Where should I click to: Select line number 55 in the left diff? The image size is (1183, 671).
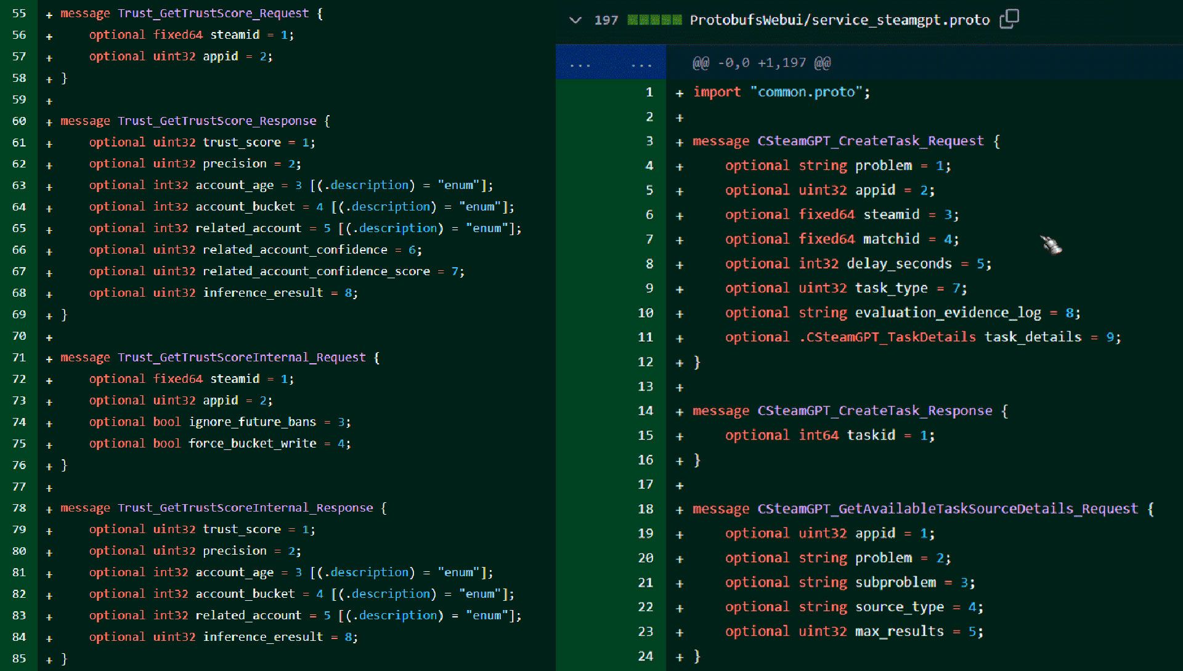(19, 14)
